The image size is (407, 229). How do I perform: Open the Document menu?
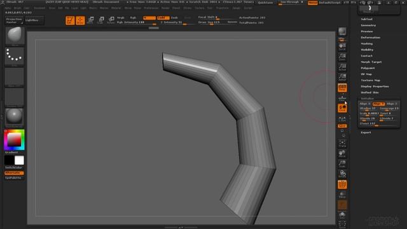[39, 8]
